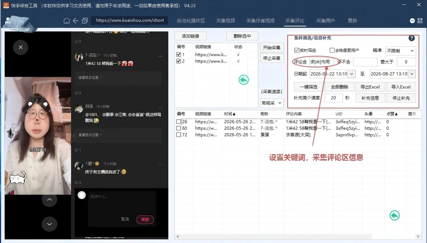The image size is (427, 243).
Task: Click the home icon beside the URL bar
Action: 67,21
